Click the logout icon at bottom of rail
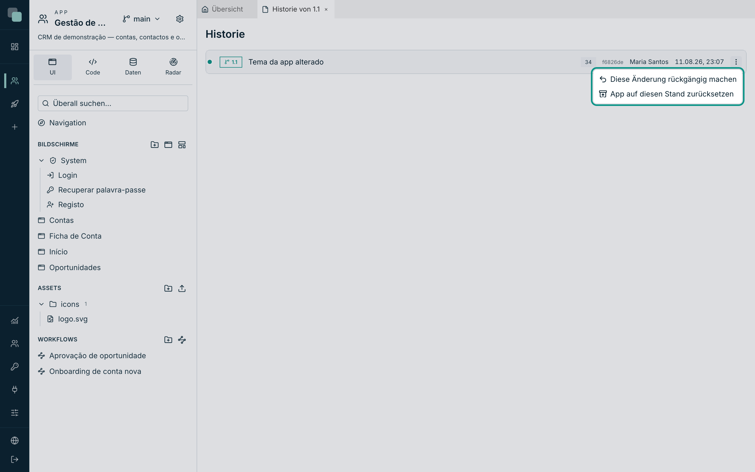 [x=15, y=459]
